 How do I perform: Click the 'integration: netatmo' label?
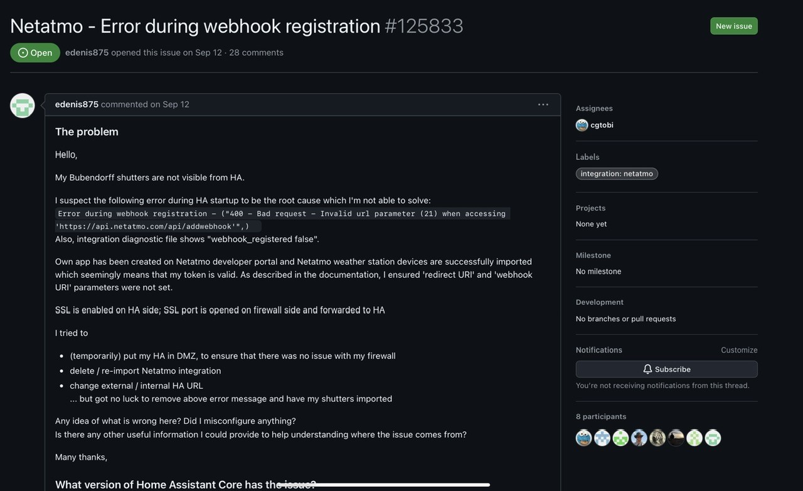pos(617,174)
